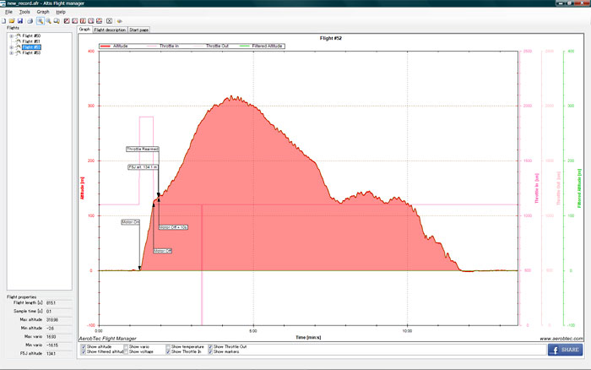Viewport: 591px width, 370px height.
Task: Click the last yellow toolbar icon
Action: coord(120,21)
